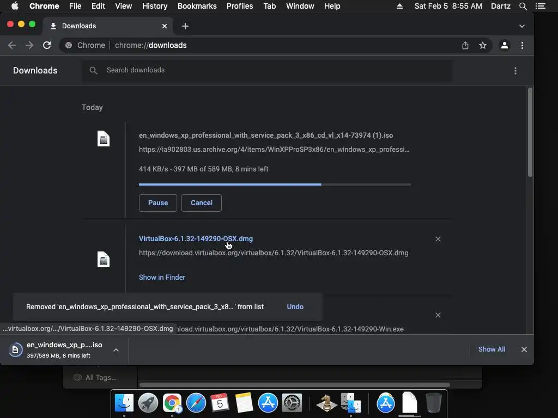Click the archive.org iso source URL
The width and height of the screenshot is (558, 418).
[x=274, y=149]
